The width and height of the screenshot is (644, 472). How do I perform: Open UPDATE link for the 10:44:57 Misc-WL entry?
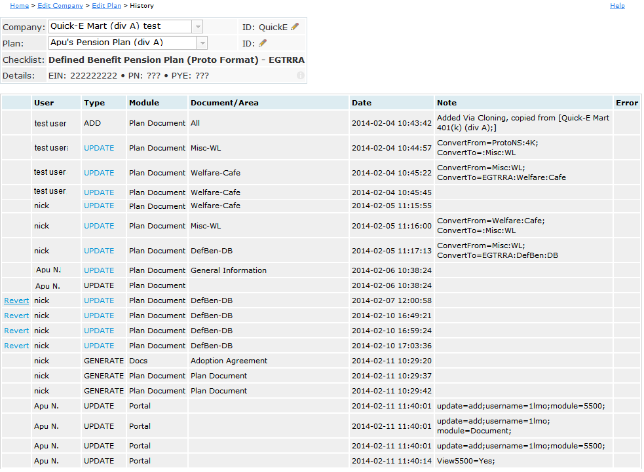click(99, 148)
